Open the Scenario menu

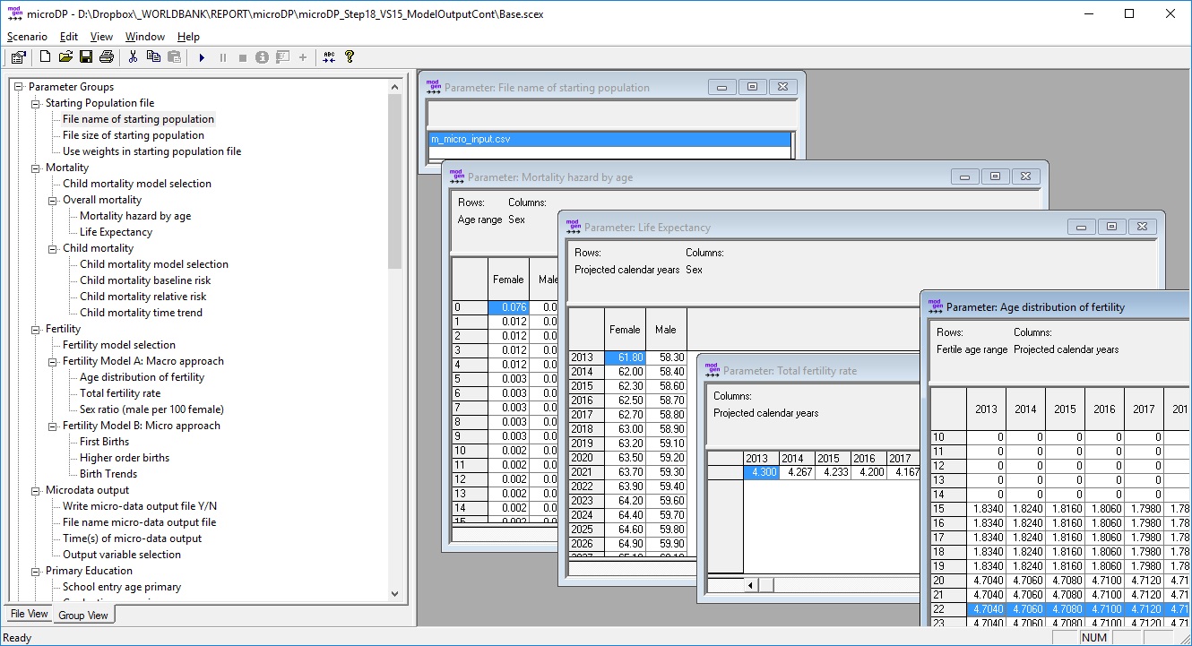click(x=27, y=37)
